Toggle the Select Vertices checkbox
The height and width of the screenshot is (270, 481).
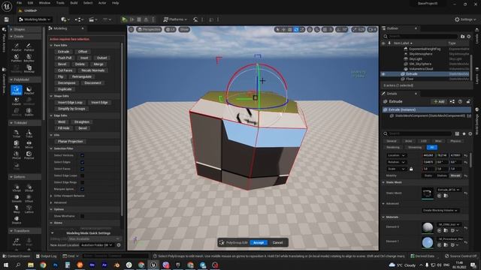click(82, 155)
